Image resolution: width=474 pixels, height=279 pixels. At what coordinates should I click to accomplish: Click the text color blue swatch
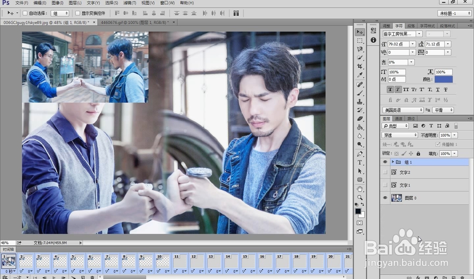click(444, 80)
